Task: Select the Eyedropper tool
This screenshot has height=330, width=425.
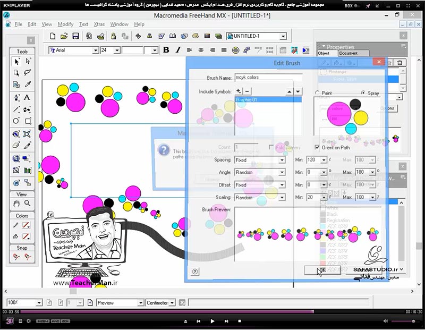Action: click(28, 84)
